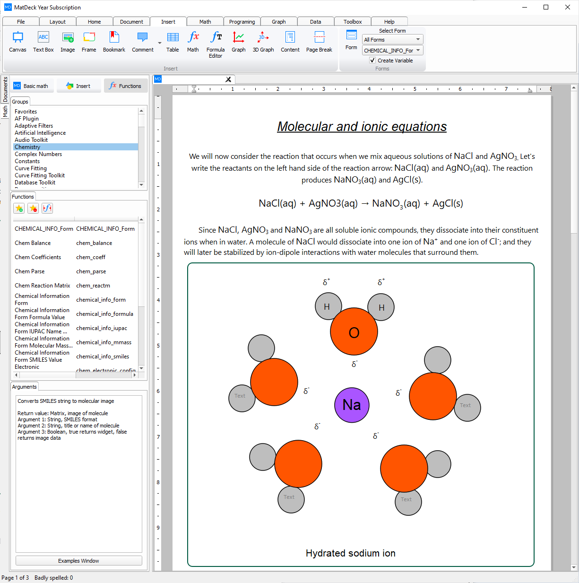
Task: Select chemical_info_smiles function name
Action: (x=103, y=357)
